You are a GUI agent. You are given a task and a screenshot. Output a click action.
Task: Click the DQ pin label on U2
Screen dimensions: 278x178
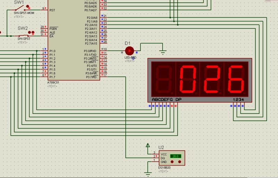coord(163,158)
